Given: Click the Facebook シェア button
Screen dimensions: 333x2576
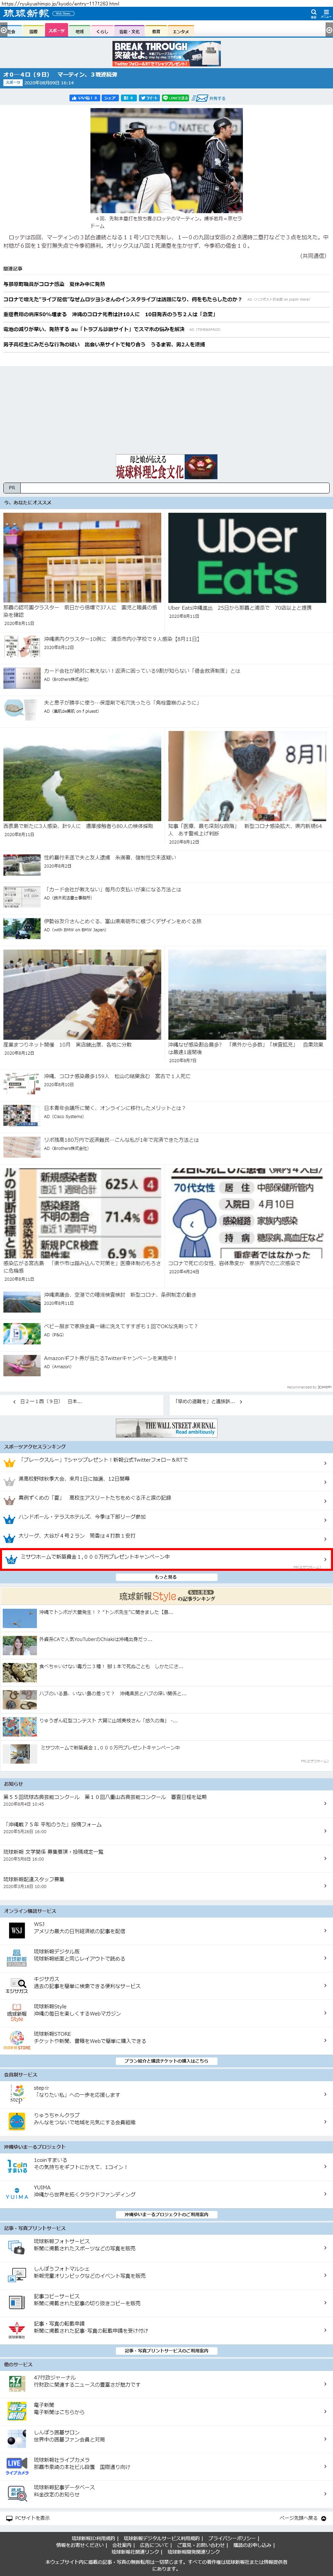Looking at the screenshot, I should [110, 98].
